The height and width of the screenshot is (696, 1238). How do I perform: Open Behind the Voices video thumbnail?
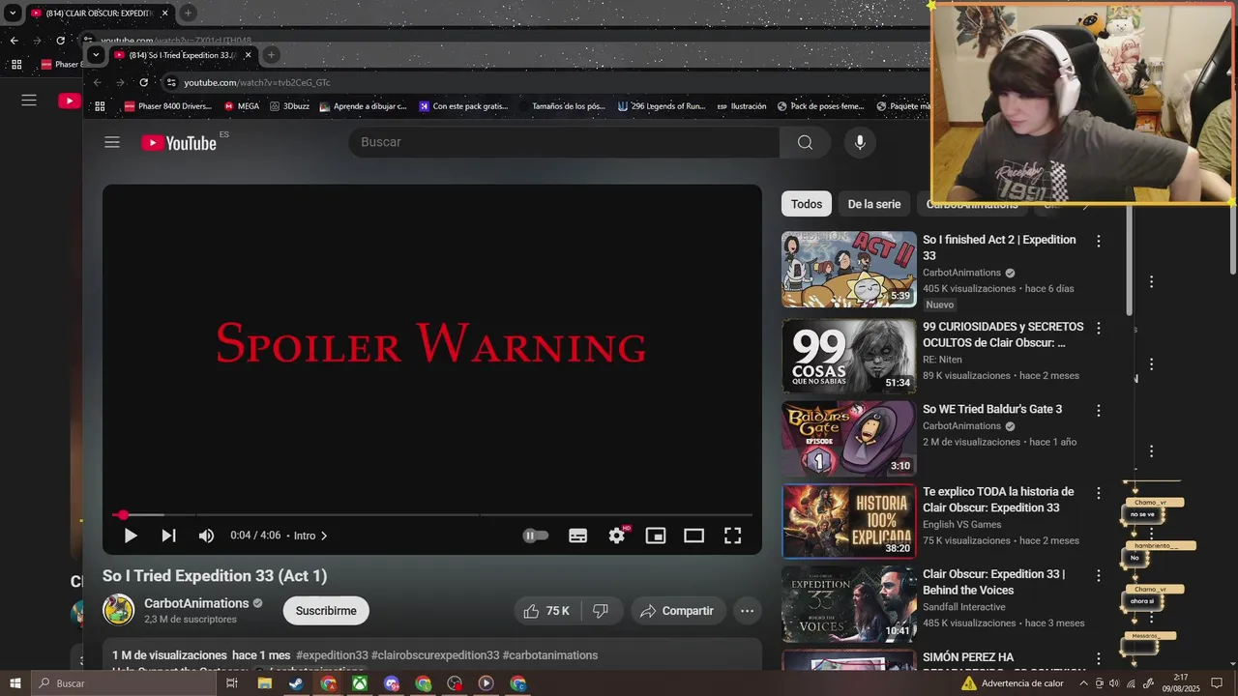(x=849, y=604)
